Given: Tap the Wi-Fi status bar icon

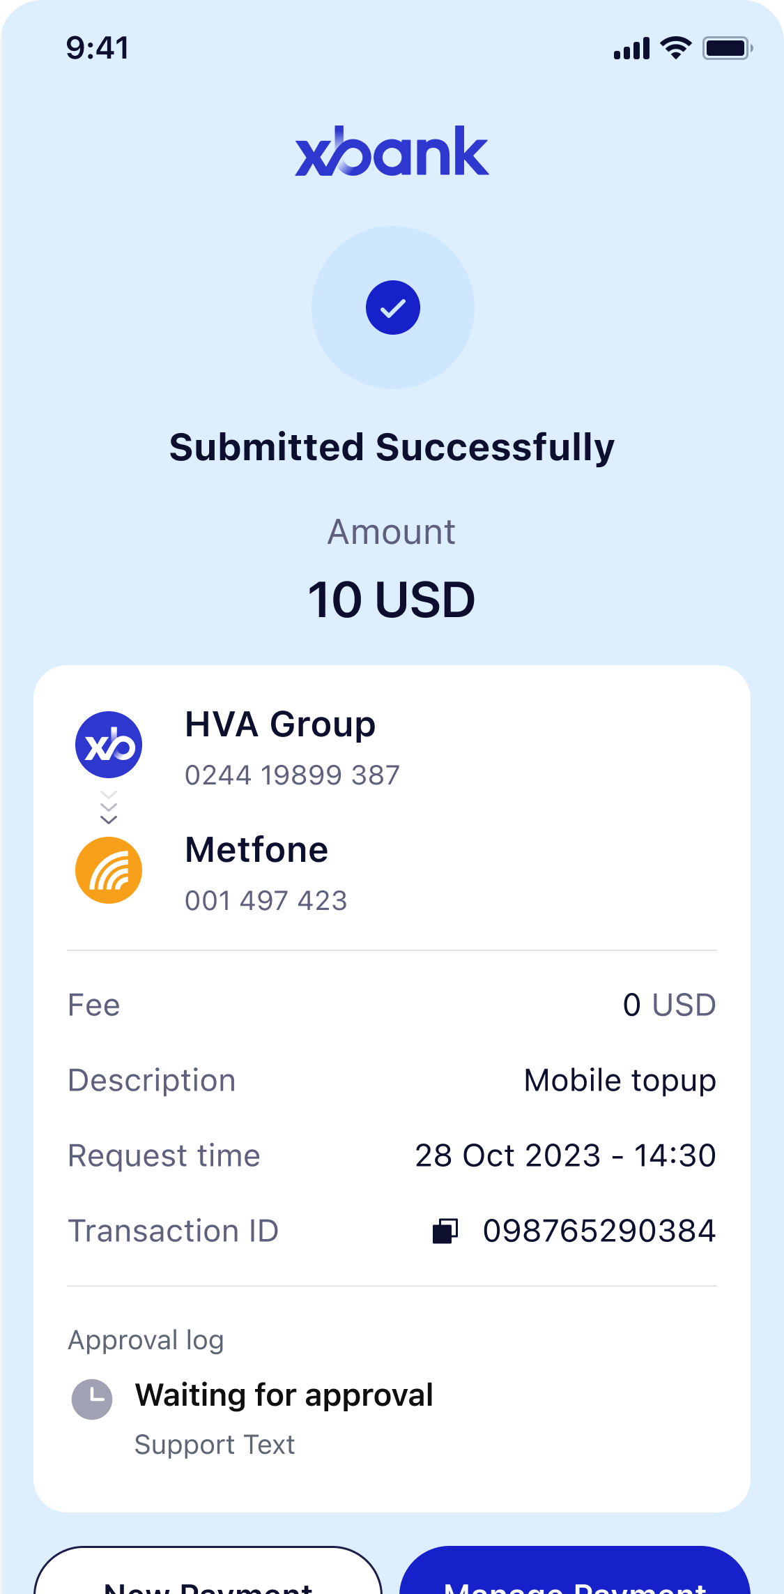Looking at the screenshot, I should pyautogui.click(x=675, y=48).
